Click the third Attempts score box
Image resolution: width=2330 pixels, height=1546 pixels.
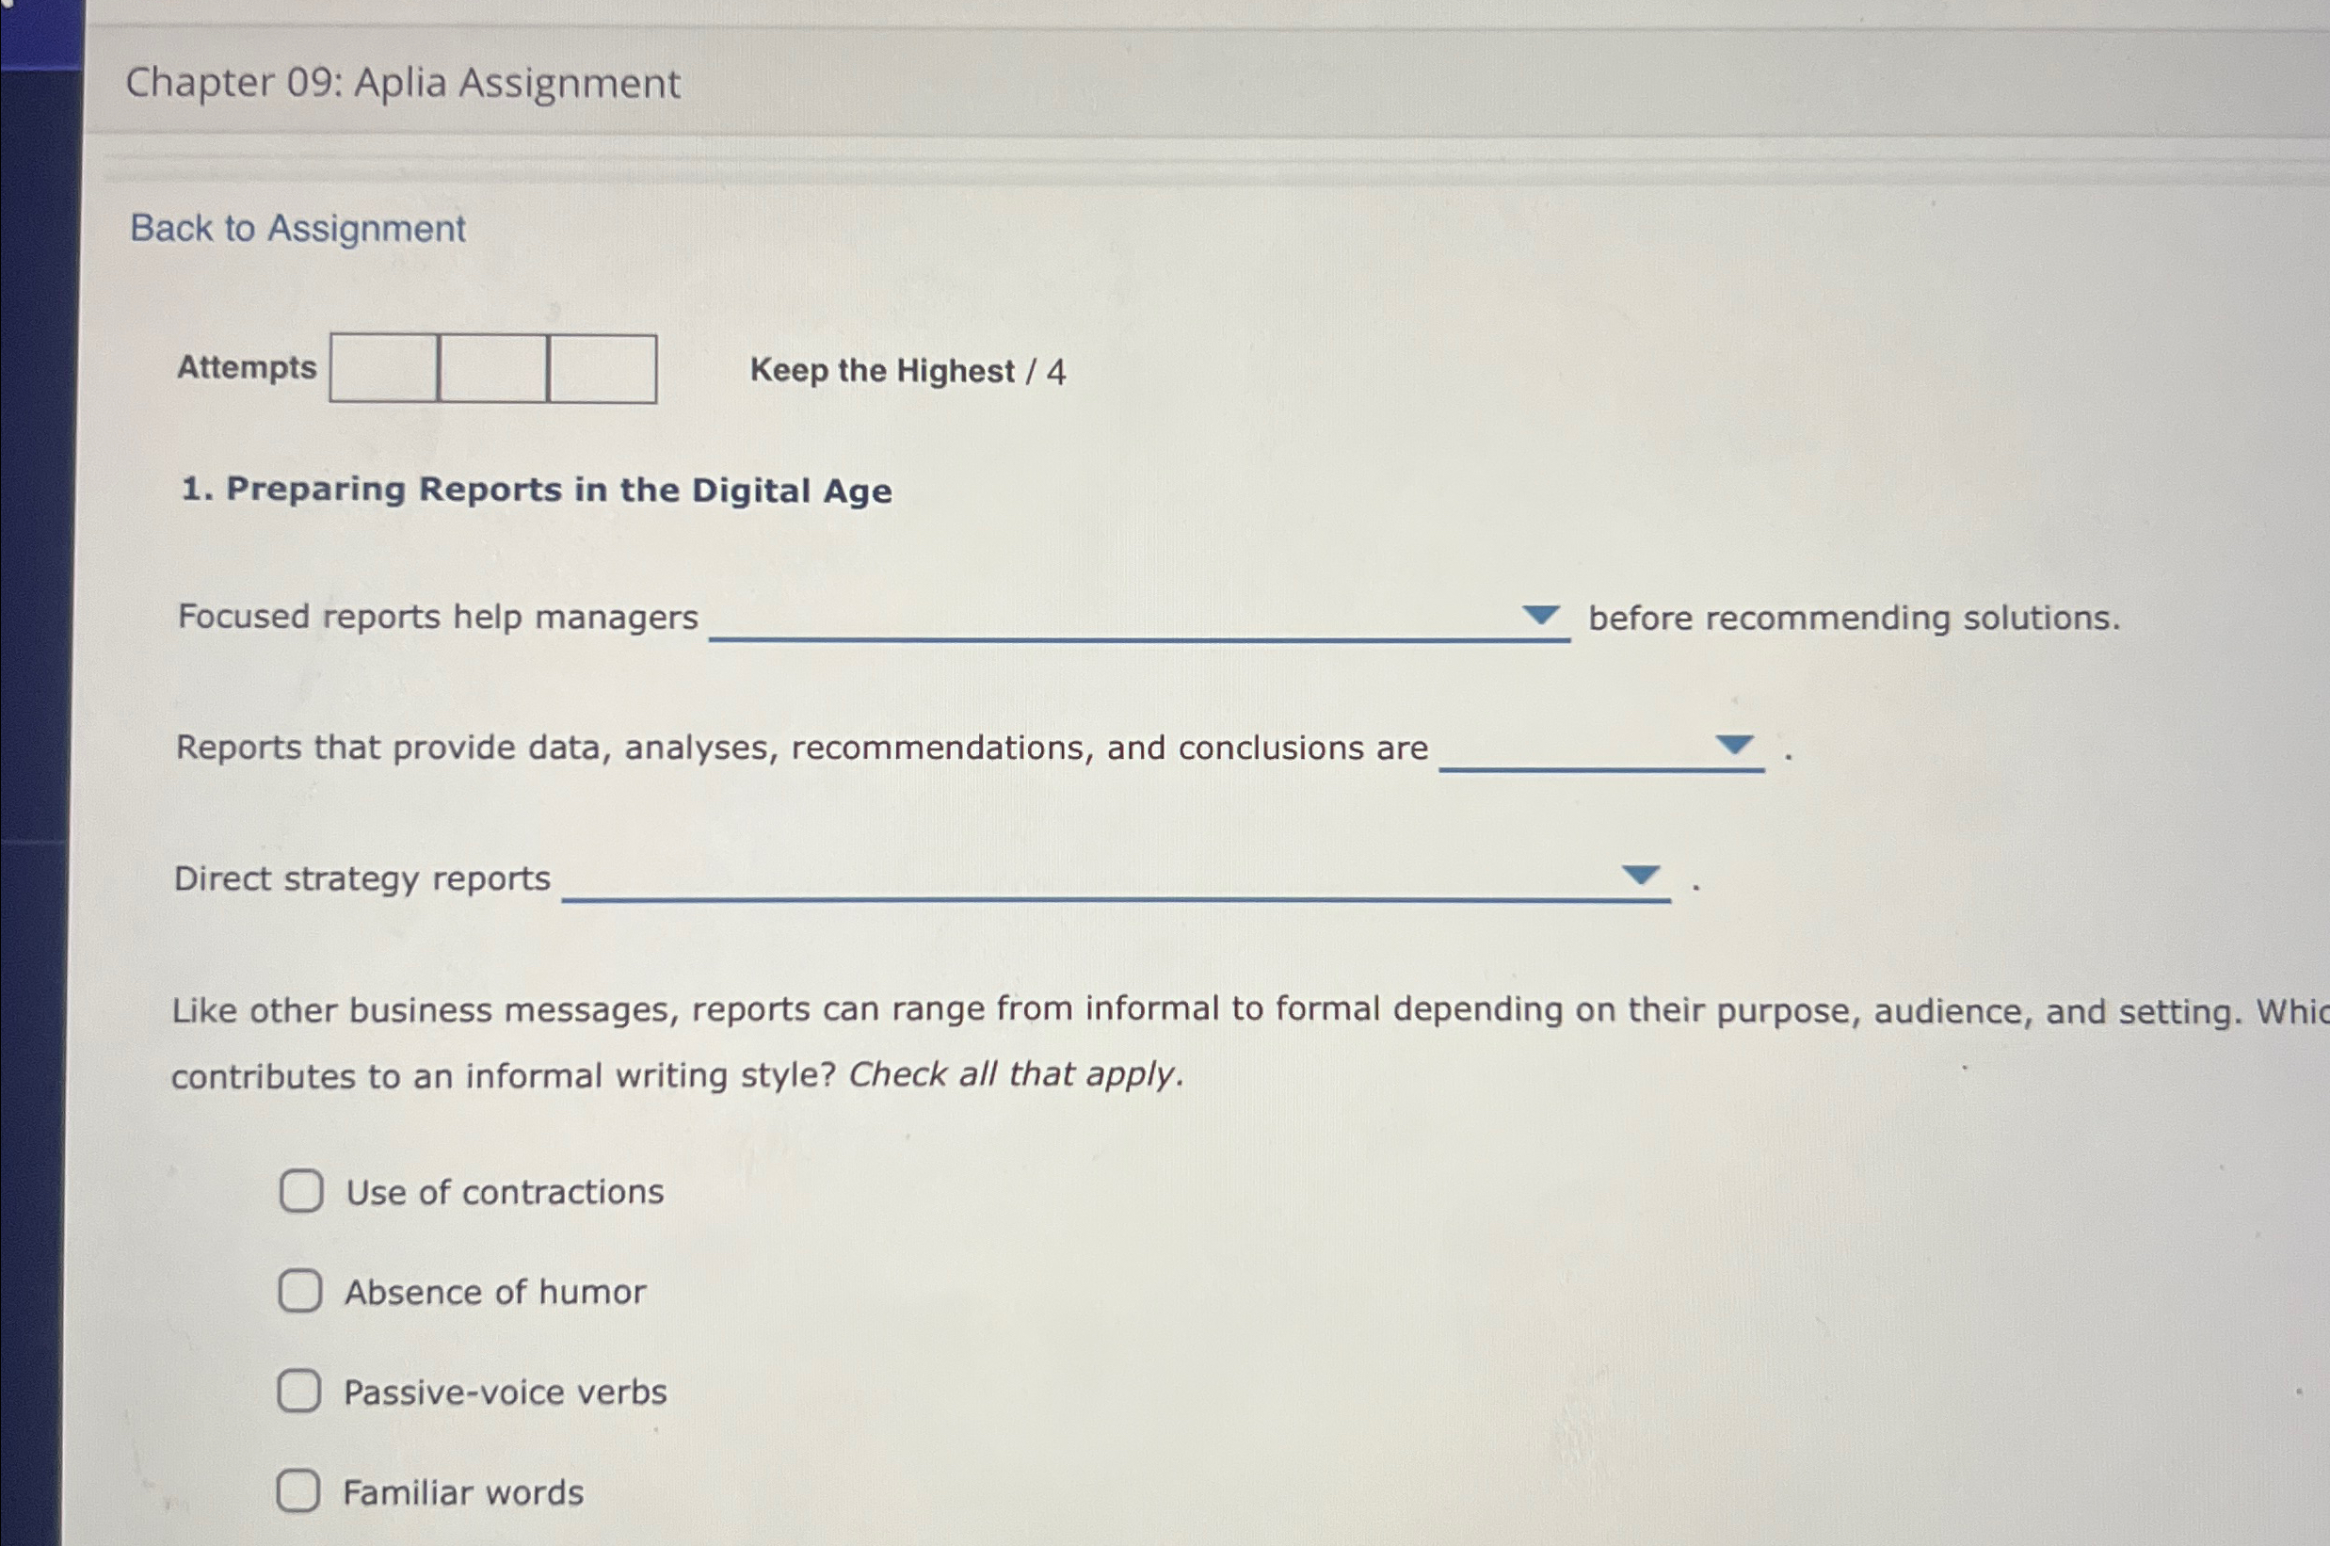point(602,371)
